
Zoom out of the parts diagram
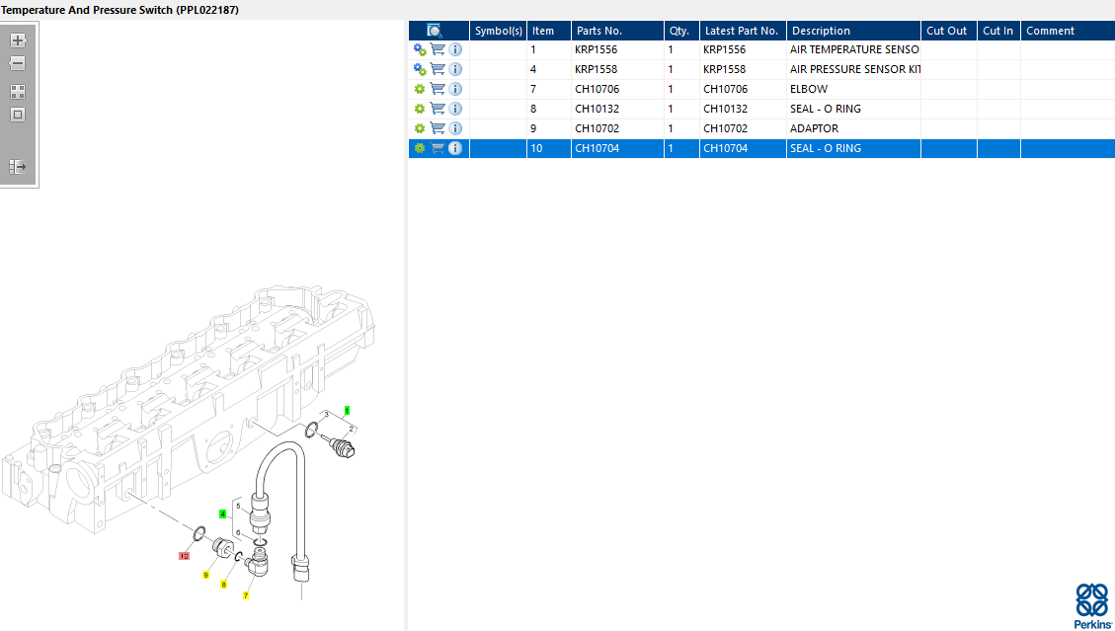tap(18, 63)
